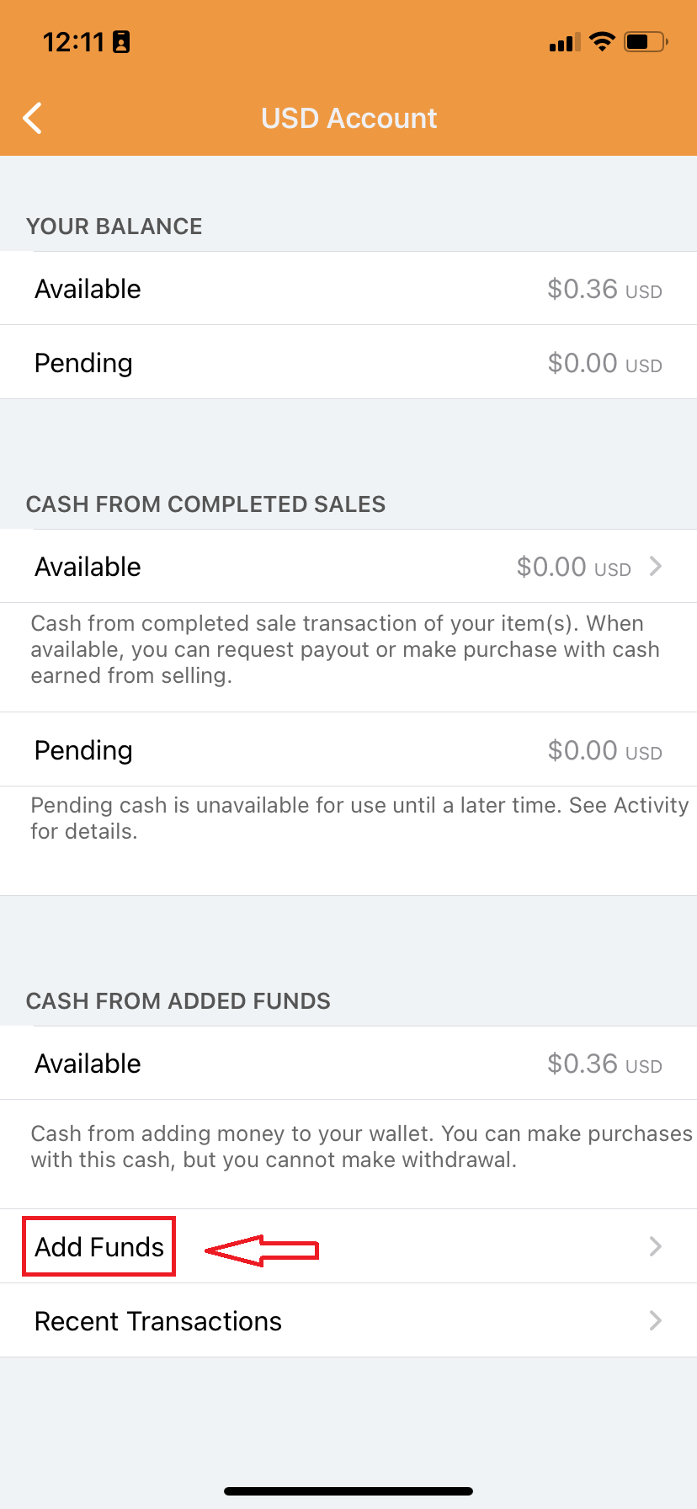Select Available row under Your Balance
697x1509 pixels.
coord(348,289)
